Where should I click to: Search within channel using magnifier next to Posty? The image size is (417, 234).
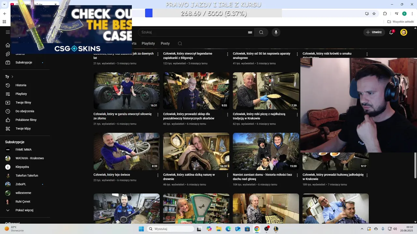pos(180,44)
